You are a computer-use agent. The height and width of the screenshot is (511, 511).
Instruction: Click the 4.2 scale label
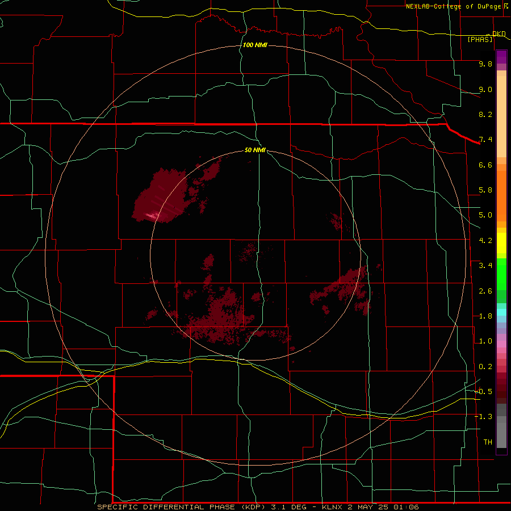click(485, 241)
